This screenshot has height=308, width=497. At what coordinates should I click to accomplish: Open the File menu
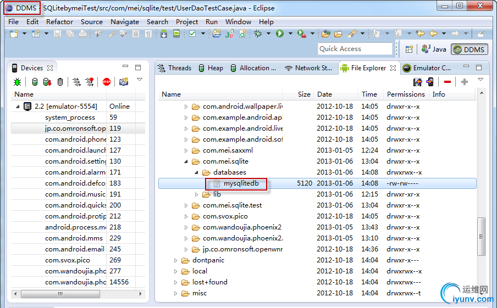(13, 22)
